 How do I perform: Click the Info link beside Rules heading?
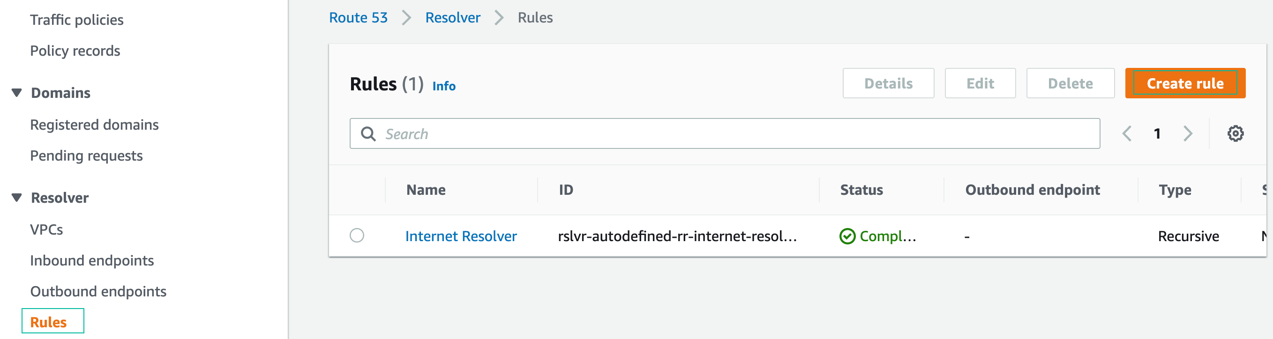pyautogui.click(x=443, y=86)
